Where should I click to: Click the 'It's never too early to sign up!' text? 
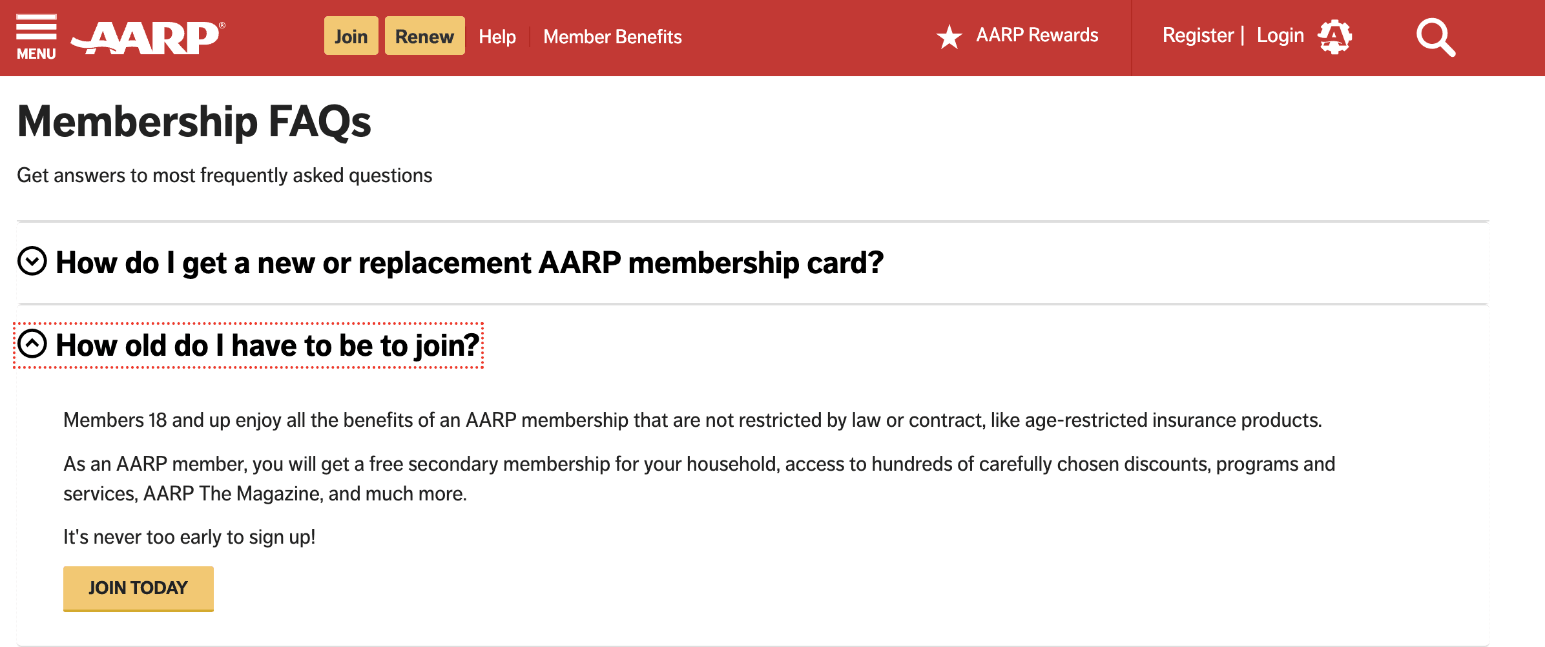pos(189,537)
